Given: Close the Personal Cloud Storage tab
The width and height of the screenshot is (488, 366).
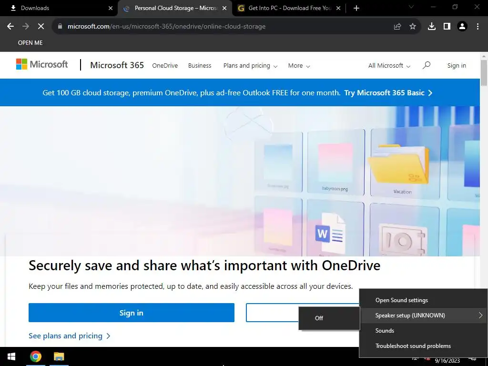Looking at the screenshot, I should (224, 8).
